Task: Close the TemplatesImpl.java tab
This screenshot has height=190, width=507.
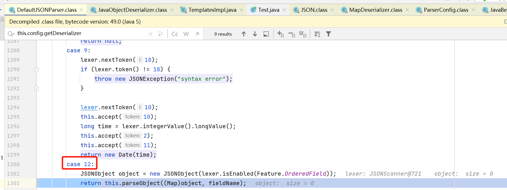Action: click(241, 10)
